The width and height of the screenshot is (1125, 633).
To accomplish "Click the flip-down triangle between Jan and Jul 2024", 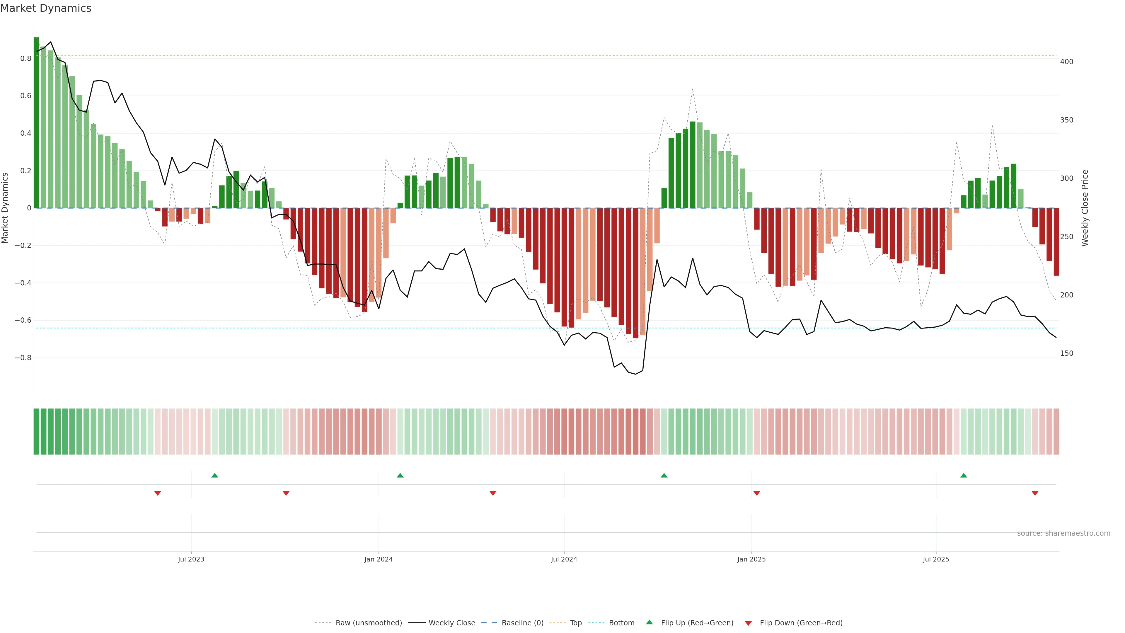I will tap(492, 493).
